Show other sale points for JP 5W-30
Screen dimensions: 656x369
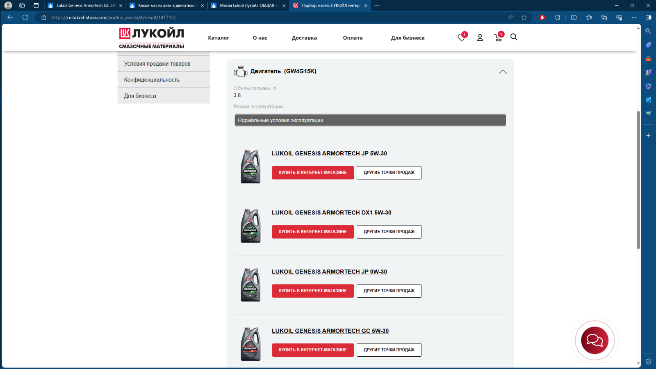389,173
